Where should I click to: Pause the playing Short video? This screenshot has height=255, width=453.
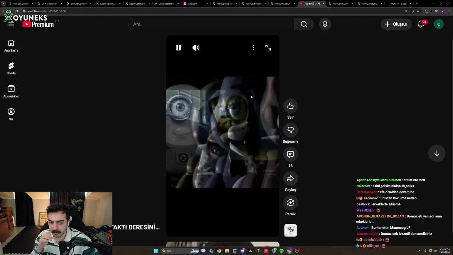point(178,47)
